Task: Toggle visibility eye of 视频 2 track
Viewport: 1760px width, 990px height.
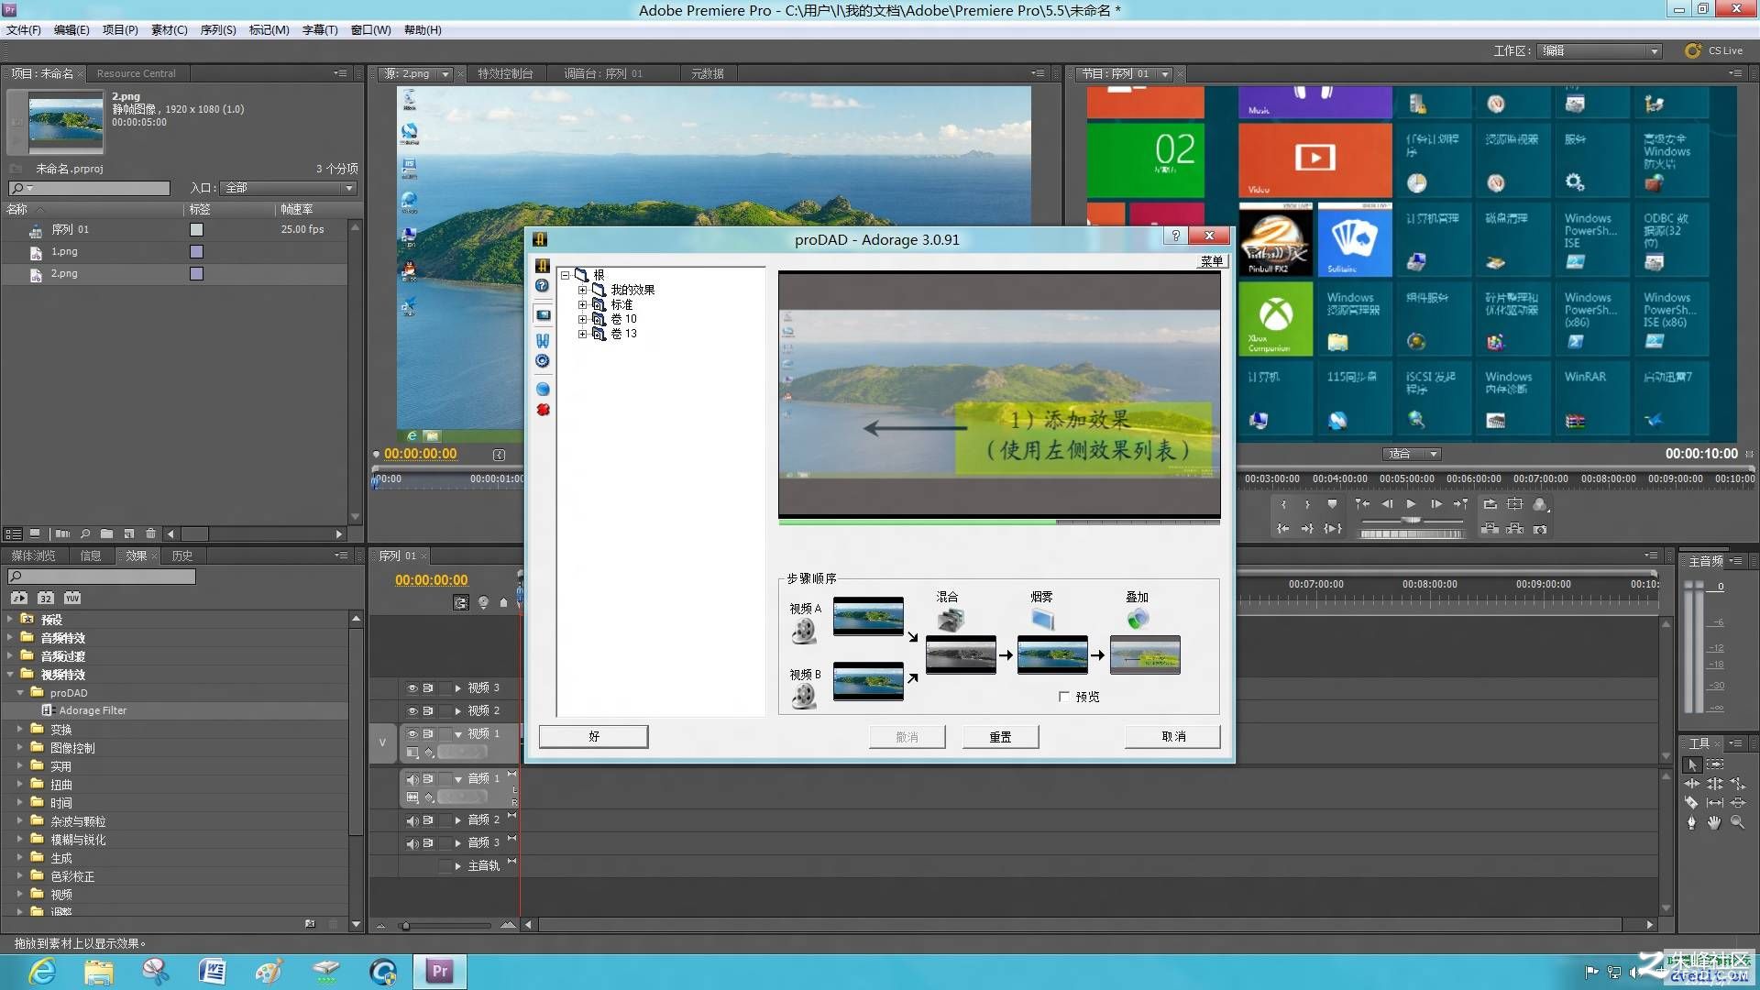Action: pyautogui.click(x=412, y=710)
